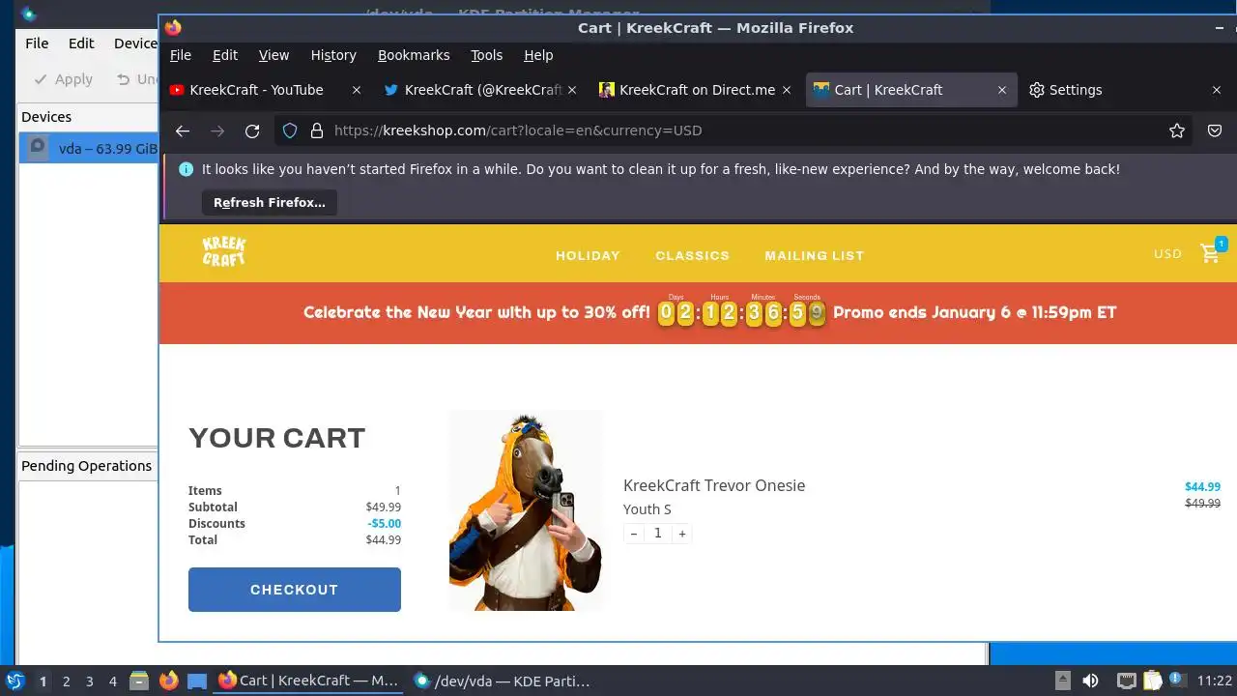
Task: Bookmark this page with the star
Action: point(1177,130)
